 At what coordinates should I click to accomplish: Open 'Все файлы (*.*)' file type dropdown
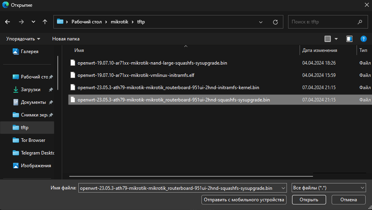[328, 188]
